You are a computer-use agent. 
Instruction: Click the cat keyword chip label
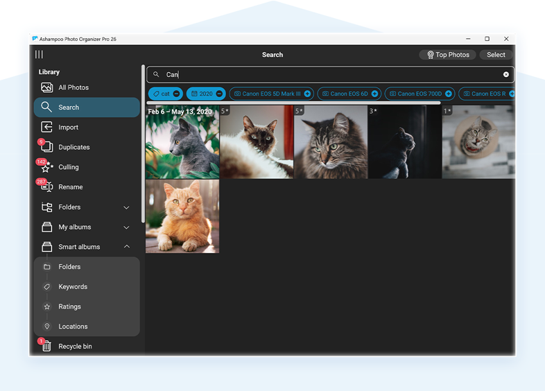[x=166, y=94]
